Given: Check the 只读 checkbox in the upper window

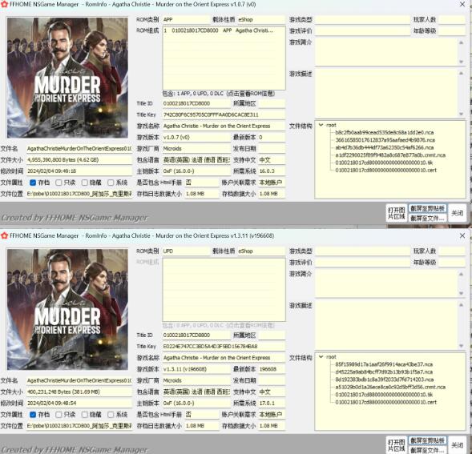Looking at the screenshot, I should click(x=58, y=183).
